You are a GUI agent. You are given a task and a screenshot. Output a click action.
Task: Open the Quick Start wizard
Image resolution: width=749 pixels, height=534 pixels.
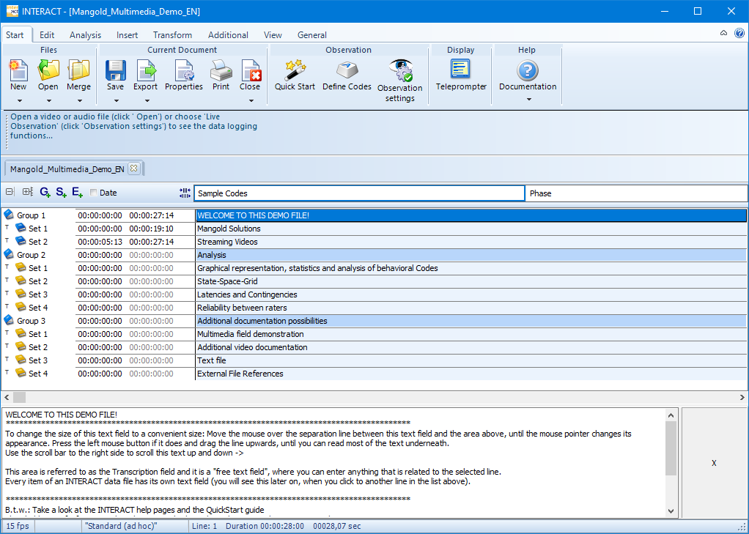[x=295, y=75]
